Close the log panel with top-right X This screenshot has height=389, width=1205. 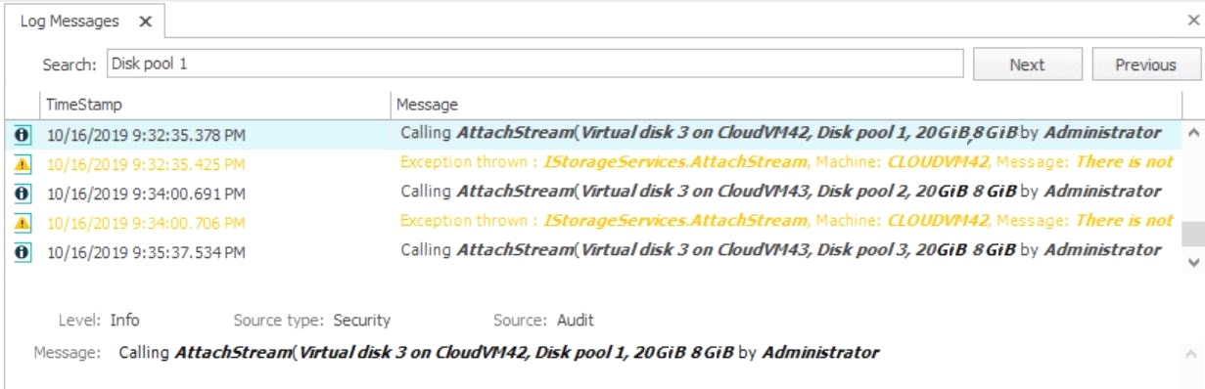tap(1192, 20)
